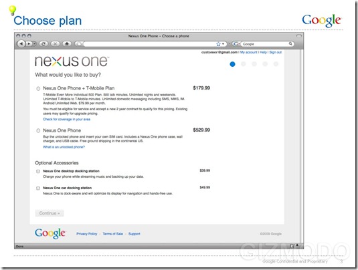Click the status bar icon at bottom right

[x=292, y=246]
